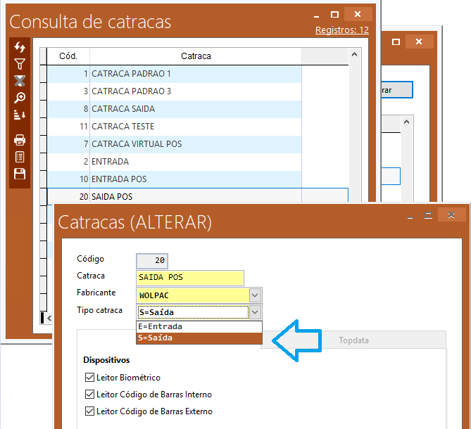Switch to the Topdata tab
The width and height of the screenshot is (471, 429).
pyautogui.click(x=353, y=340)
